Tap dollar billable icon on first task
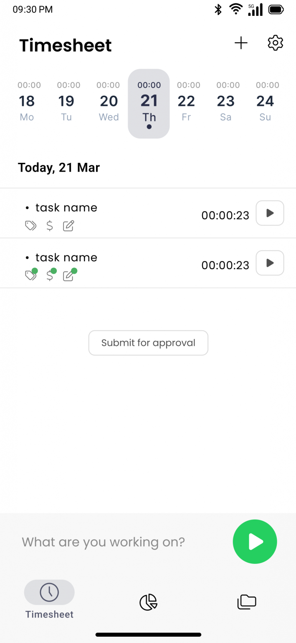296x643 pixels. coord(50,226)
